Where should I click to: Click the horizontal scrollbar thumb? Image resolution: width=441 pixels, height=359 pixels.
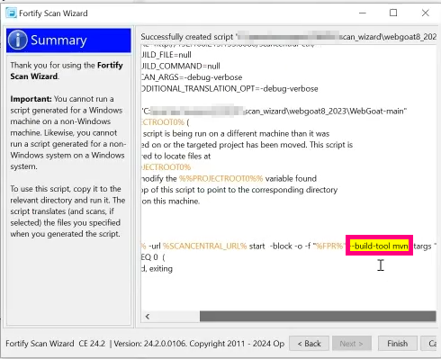(x=318, y=317)
